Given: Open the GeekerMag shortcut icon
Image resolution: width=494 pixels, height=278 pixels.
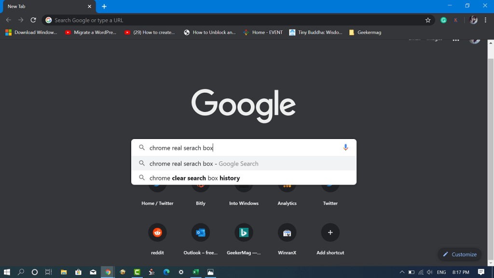Looking at the screenshot, I should coord(244,233).
